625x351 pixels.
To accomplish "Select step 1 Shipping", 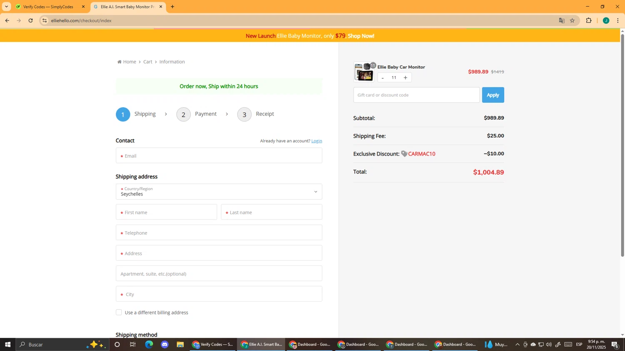I will point(136,114).
